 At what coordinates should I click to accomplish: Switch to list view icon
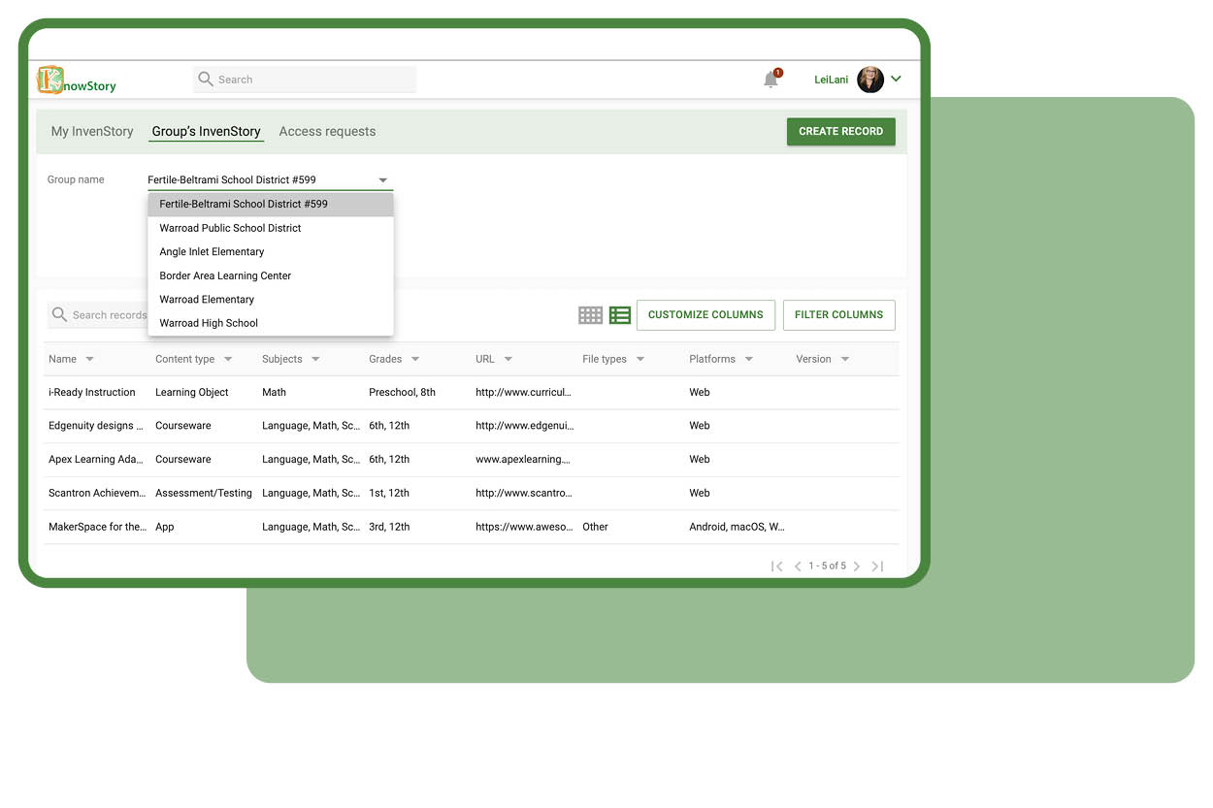pos(620,314)
